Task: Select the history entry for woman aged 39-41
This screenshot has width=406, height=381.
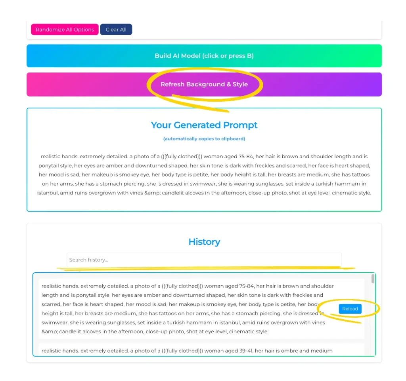Action: (x=201, y=350)
